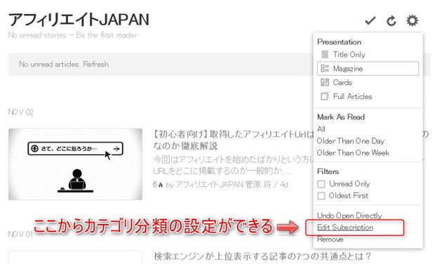Click the flame popularity icon
Screen dimensions: 435x264
tap(161, 185)
